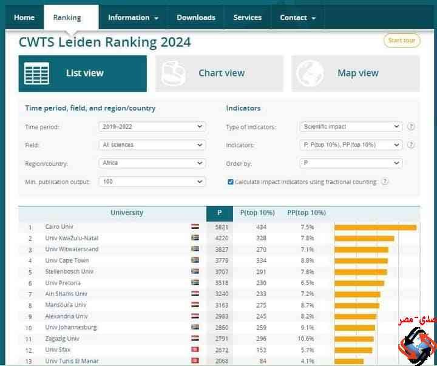This screenshot has height=366, width=437.
Task: Click the Chart view pie icon
Action: point(173,73)
